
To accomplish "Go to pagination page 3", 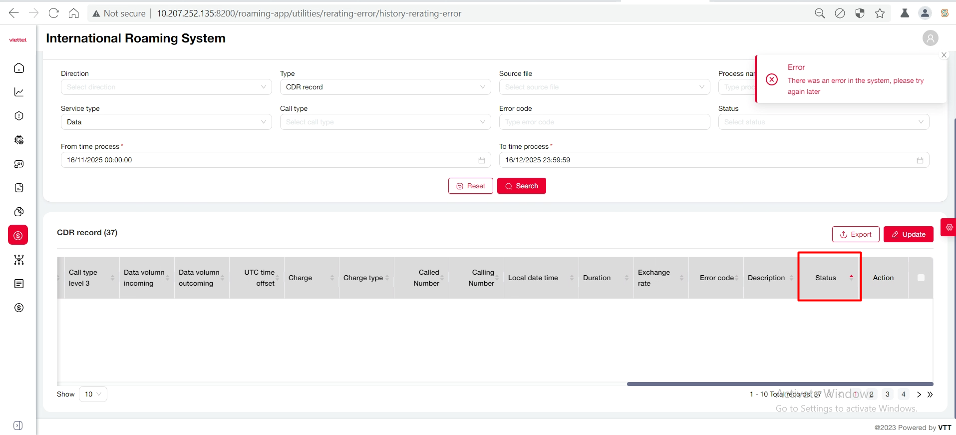I will click(x=887, y=394).
